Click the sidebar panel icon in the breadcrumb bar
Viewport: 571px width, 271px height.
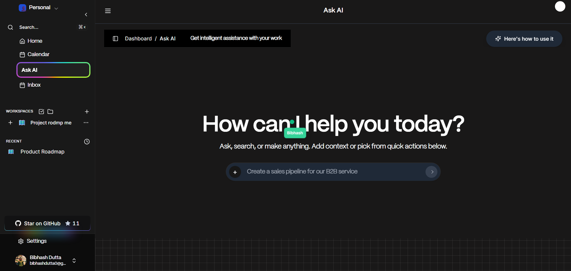[x=115, y=39]
